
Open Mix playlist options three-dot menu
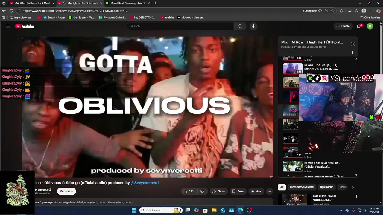point(352,53)
